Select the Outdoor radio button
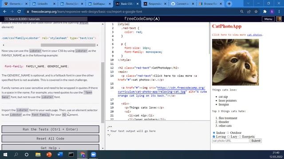Image resolution: width=284 pixels, height=159 pixels. pos(228,132)
